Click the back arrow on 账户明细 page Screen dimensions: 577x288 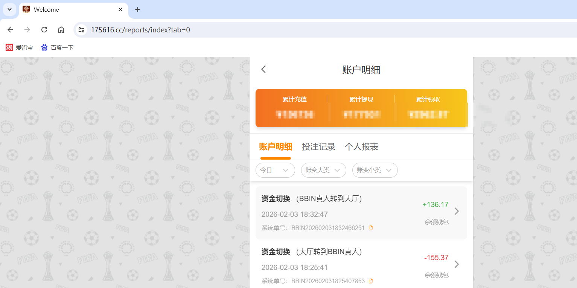pyautogui.click(x=263, y=69)
